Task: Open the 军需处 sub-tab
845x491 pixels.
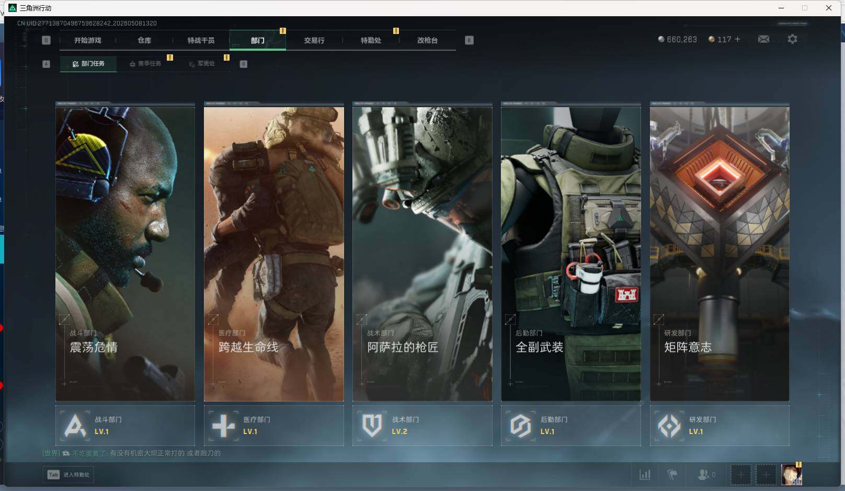Action: (x=202, y=64)
